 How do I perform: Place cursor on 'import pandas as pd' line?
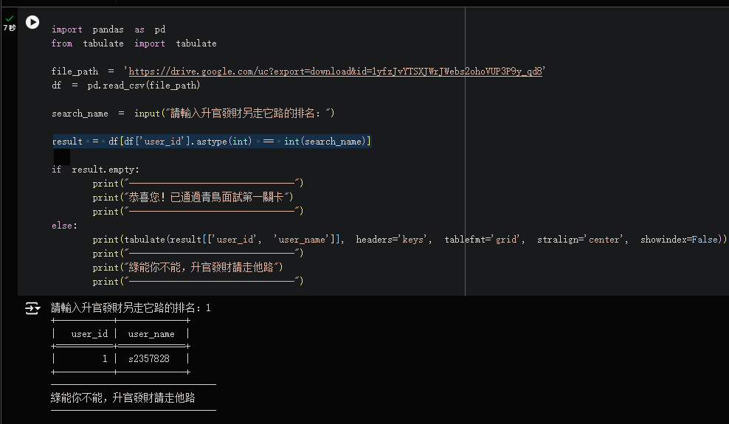click(108, 29)
